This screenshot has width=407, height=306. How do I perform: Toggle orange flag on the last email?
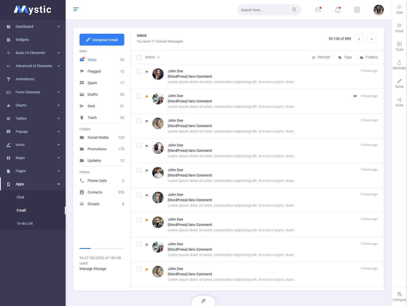147,269
